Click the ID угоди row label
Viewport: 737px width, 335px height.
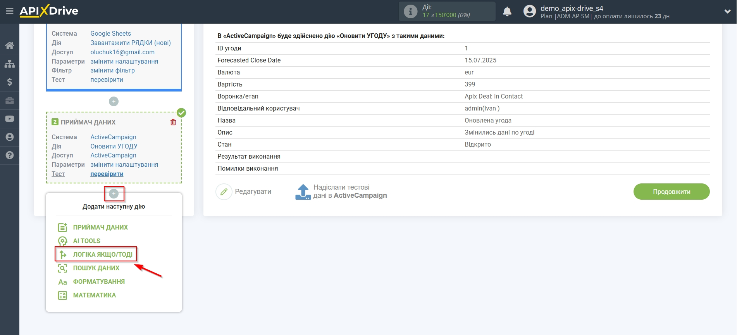229,48
